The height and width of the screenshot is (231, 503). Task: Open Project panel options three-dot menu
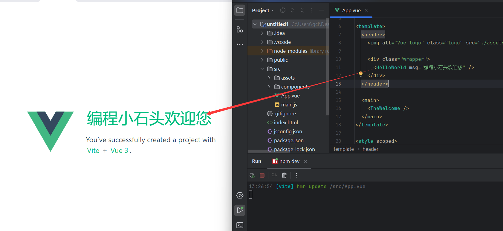coord(312,10)
